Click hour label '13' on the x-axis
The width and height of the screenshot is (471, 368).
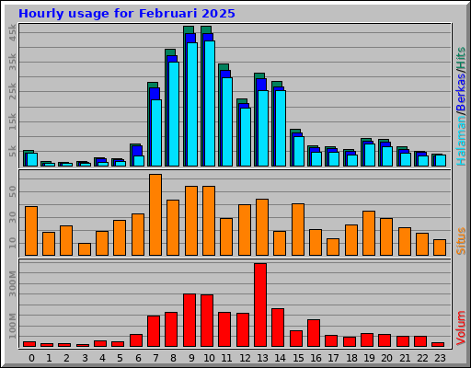(x=262, y=358)
